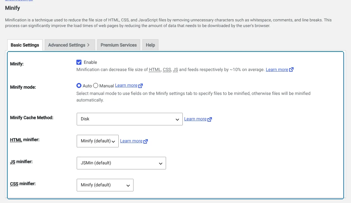Open the Advanced Settings tab
Viewport: 351px width, 203px height.
tap(70, 45)
